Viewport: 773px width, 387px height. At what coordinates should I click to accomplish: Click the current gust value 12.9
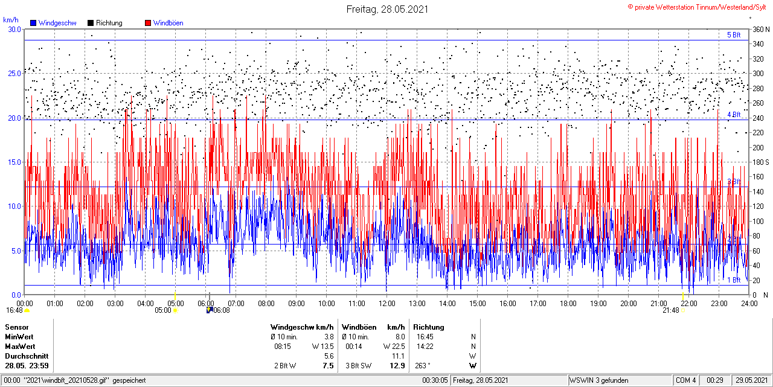tap(398, 366)
